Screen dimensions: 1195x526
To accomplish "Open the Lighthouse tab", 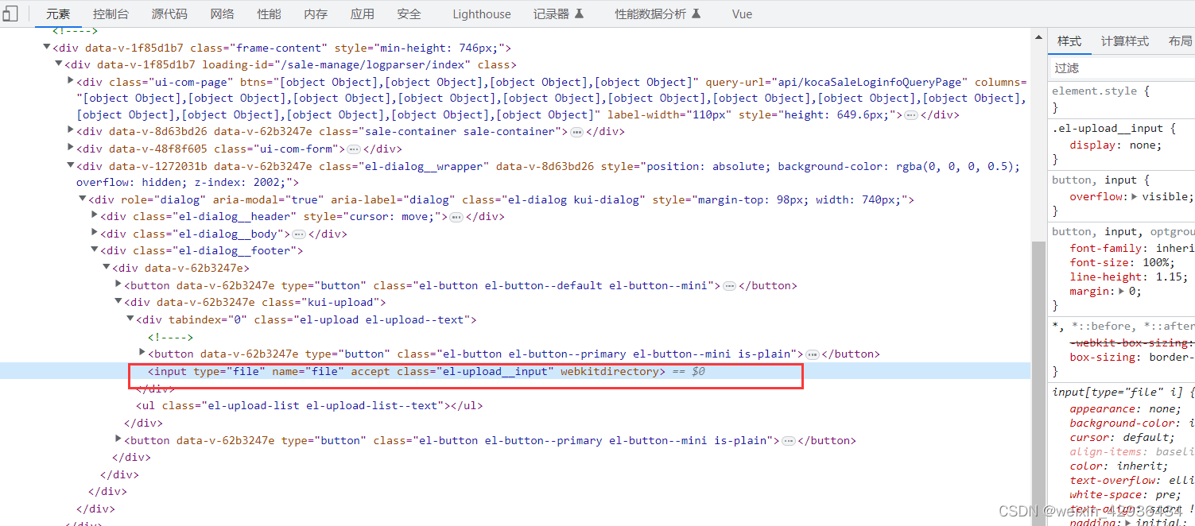I will pos(482,14).
